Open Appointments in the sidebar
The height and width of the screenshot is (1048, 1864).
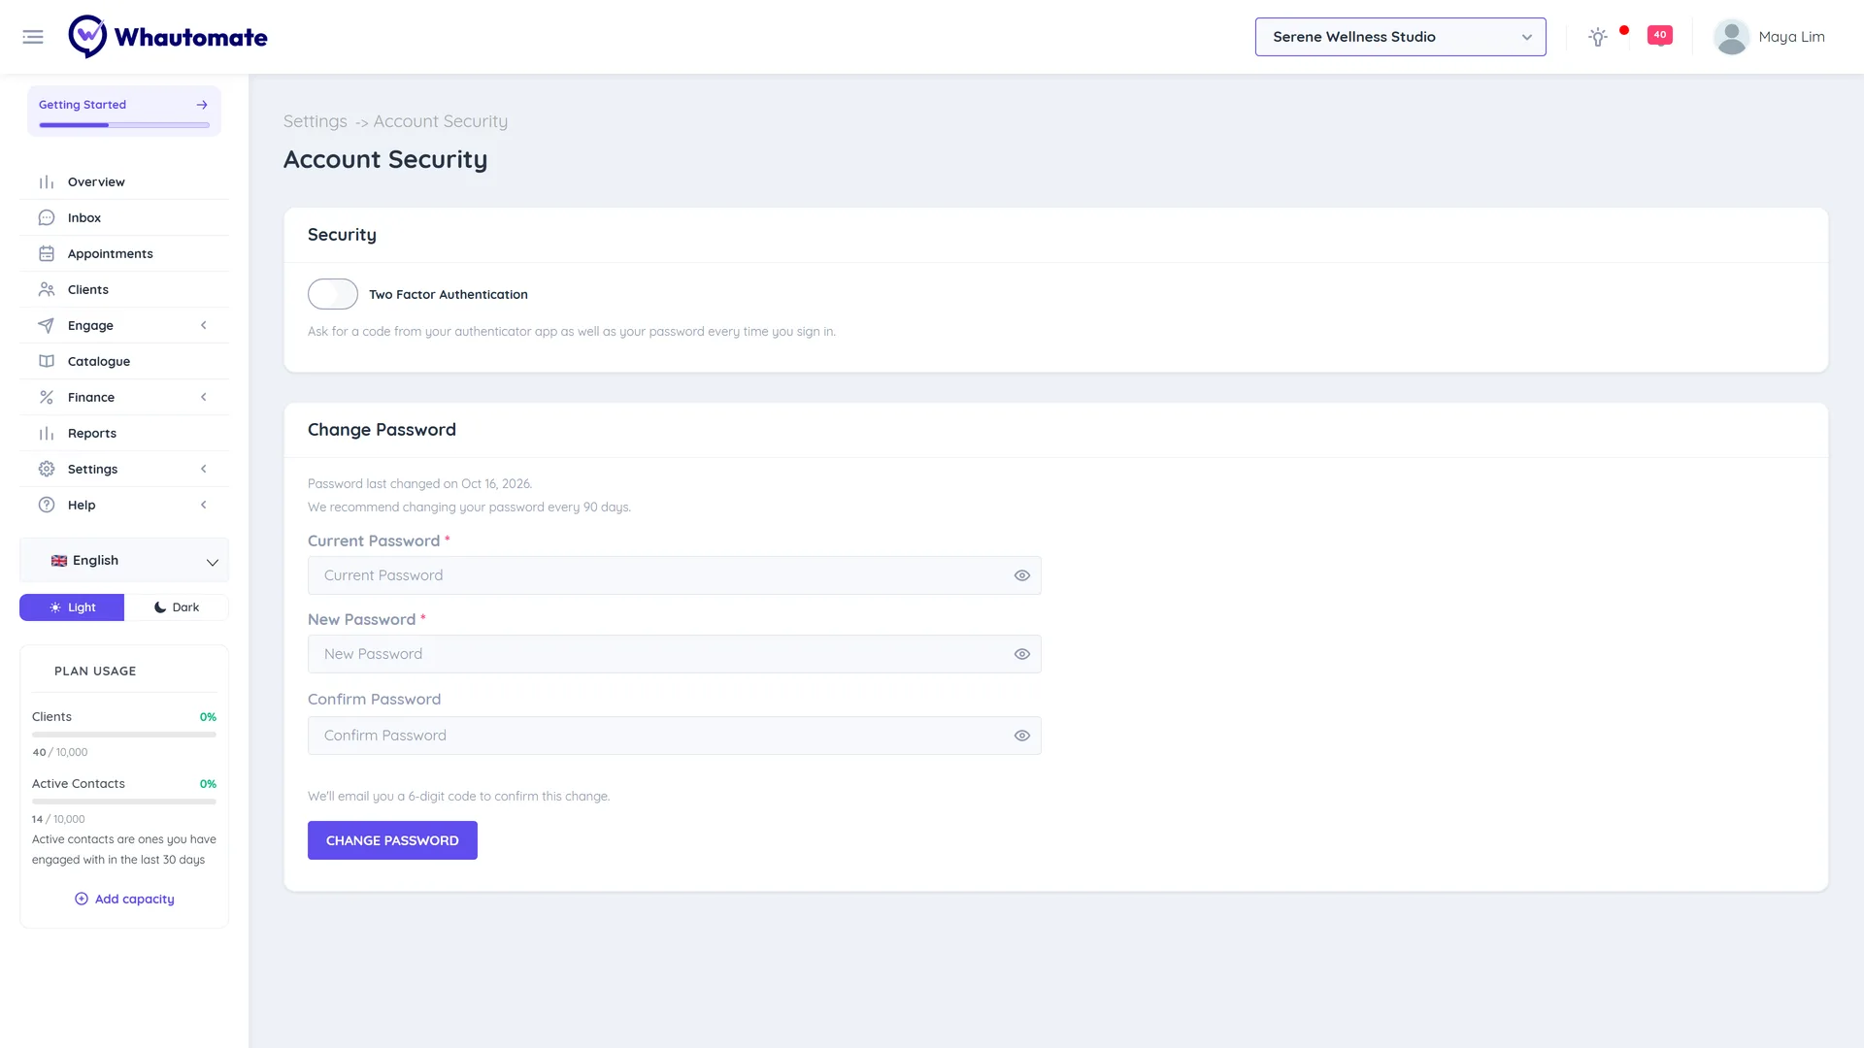[x=124, y=254]
